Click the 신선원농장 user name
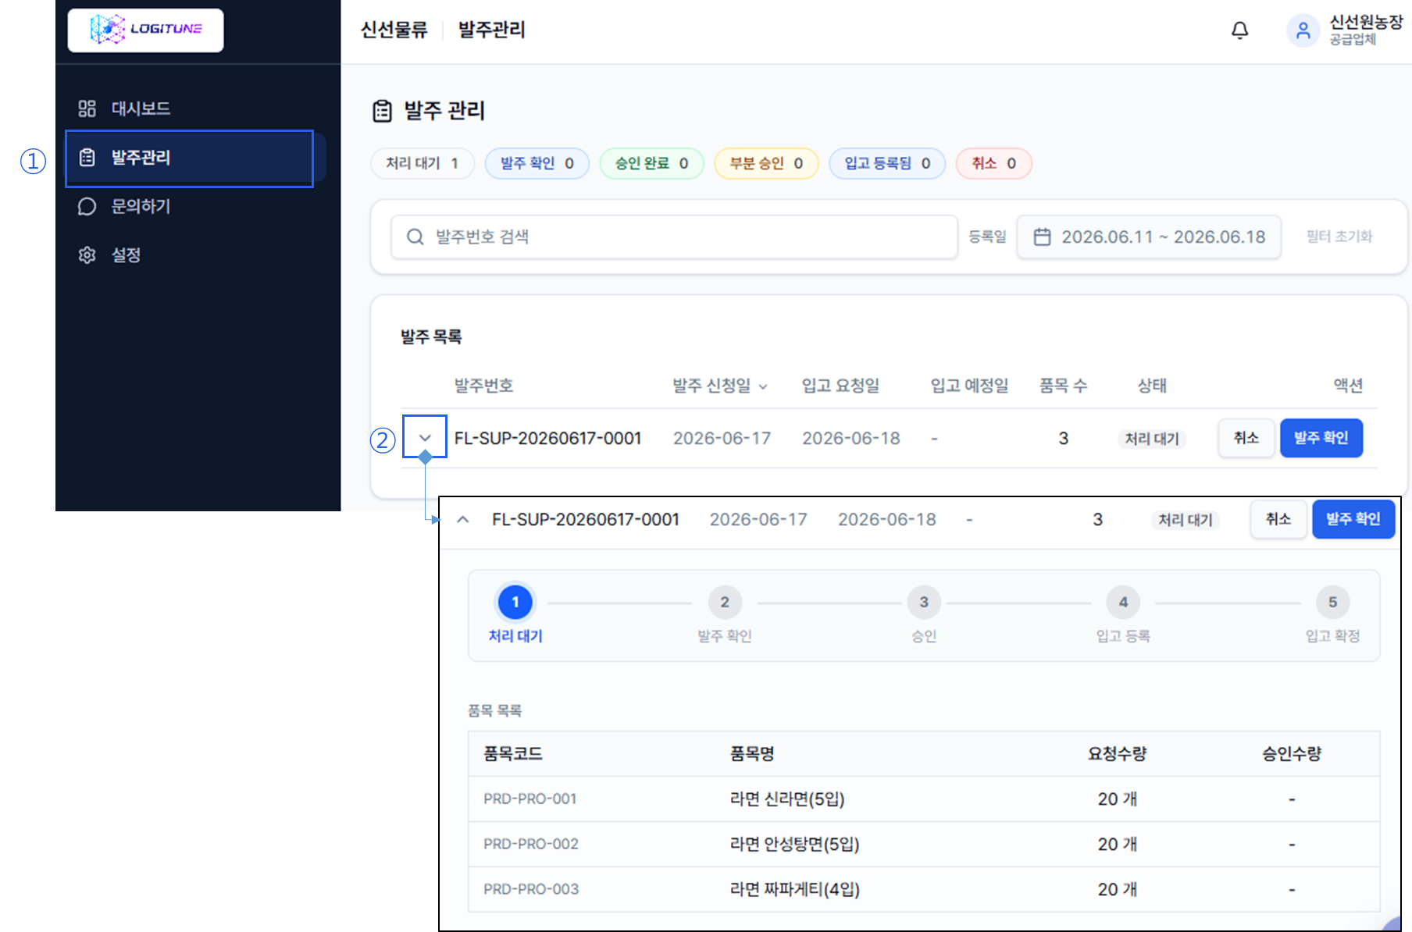This screenshot has width=1412, height=932. tap(1367, 22)
